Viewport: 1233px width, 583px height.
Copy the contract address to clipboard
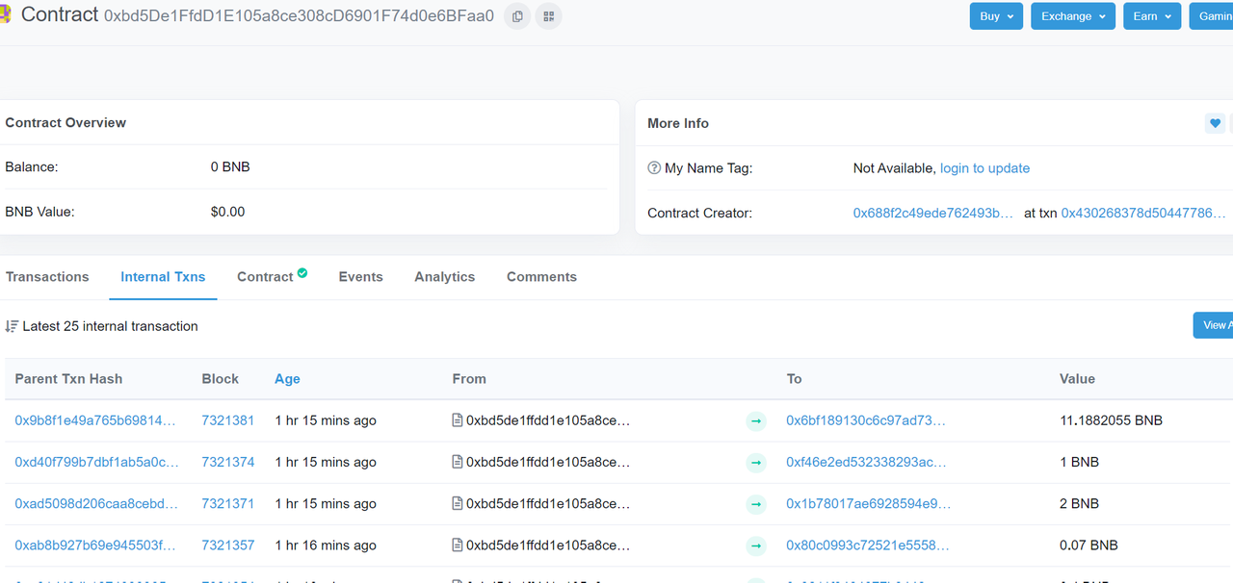[x=518, y=16]
